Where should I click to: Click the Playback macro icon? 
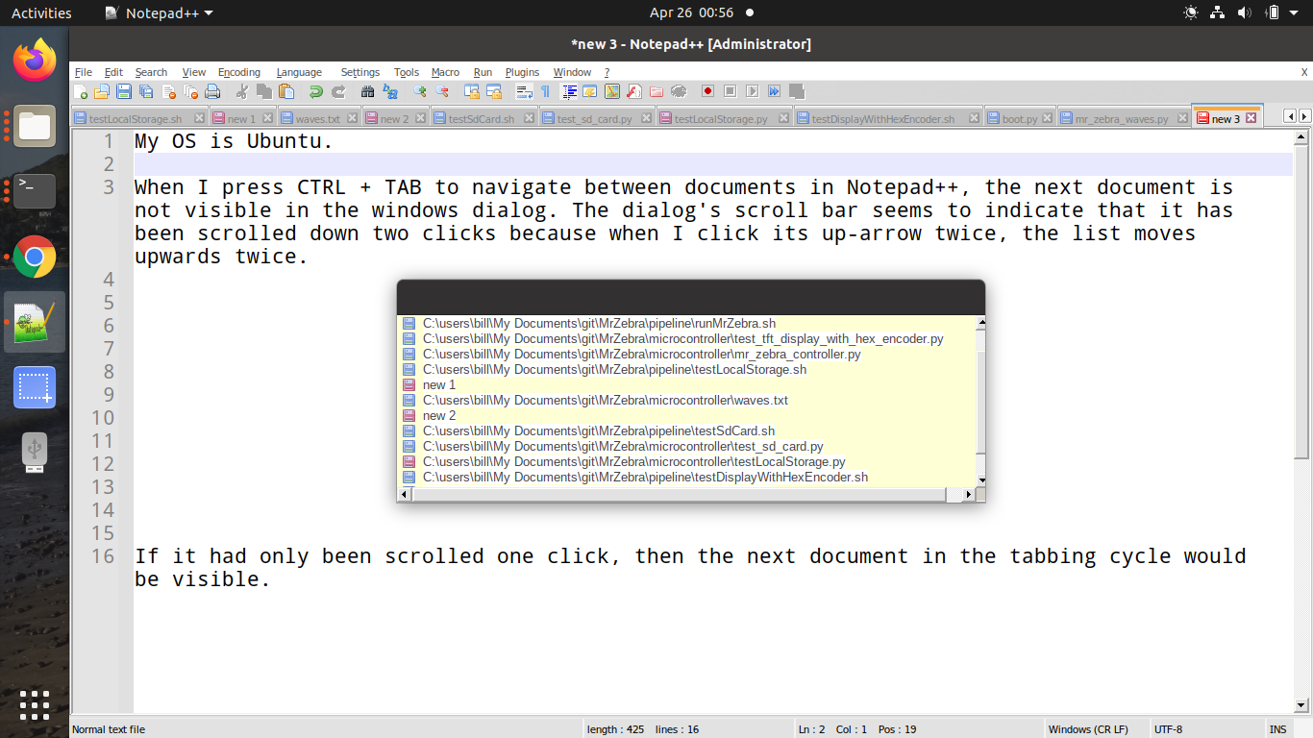752,91
